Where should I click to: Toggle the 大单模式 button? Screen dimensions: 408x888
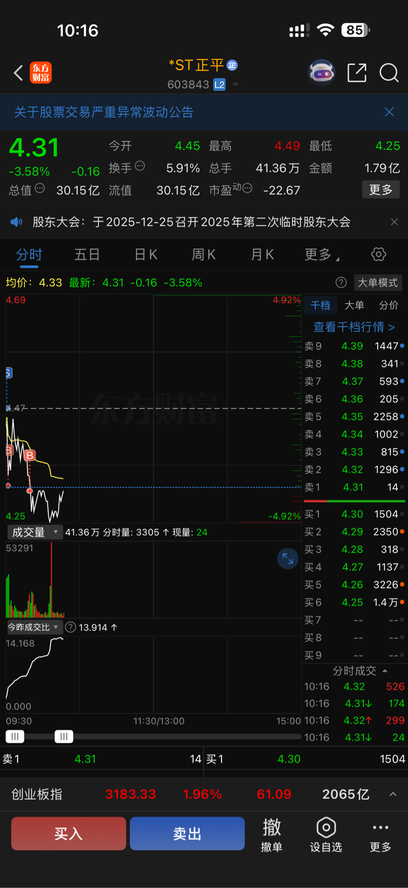378,283
